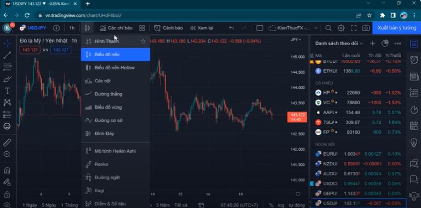Open the Các chỉ báo indicators
The image size is (421, 208).
point(116,28)
